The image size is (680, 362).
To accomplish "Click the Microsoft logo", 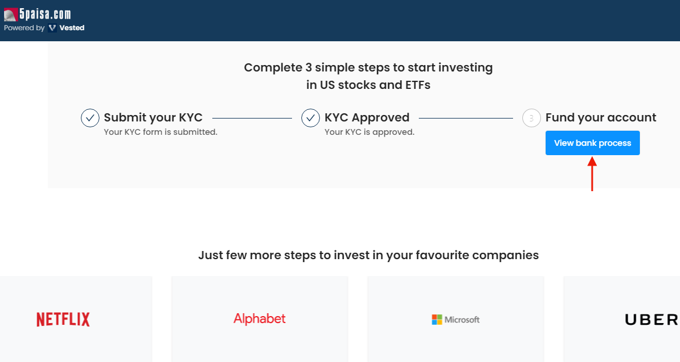I will [x=455, y=319].
